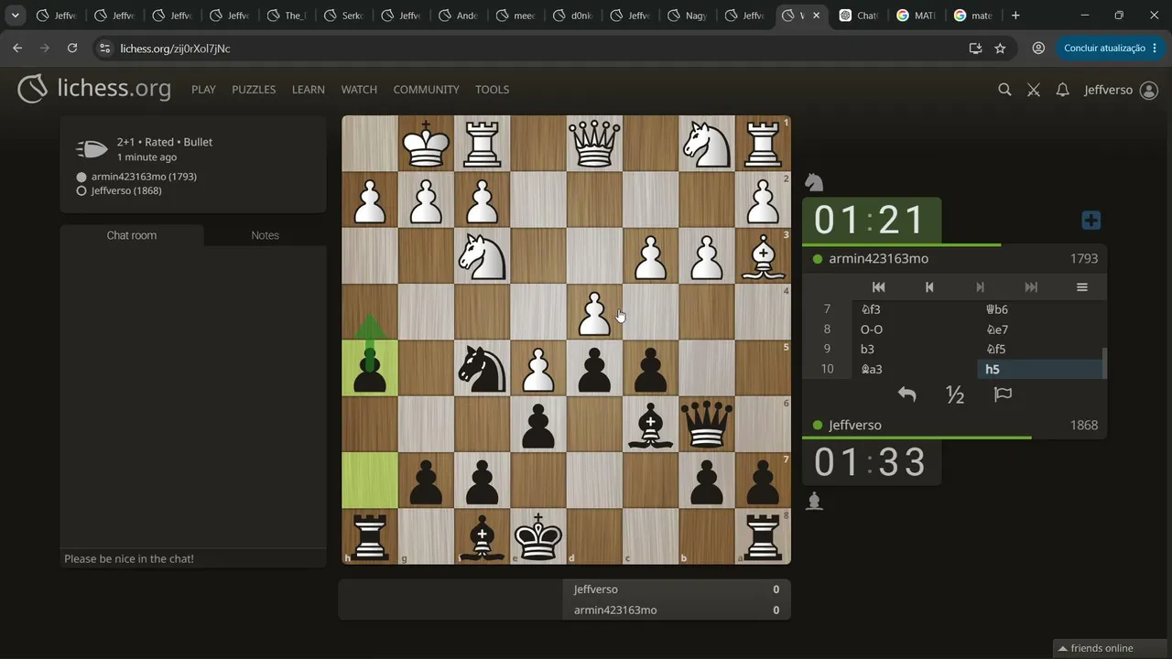
Task: Click the white knight on f3
Action: 483,256
